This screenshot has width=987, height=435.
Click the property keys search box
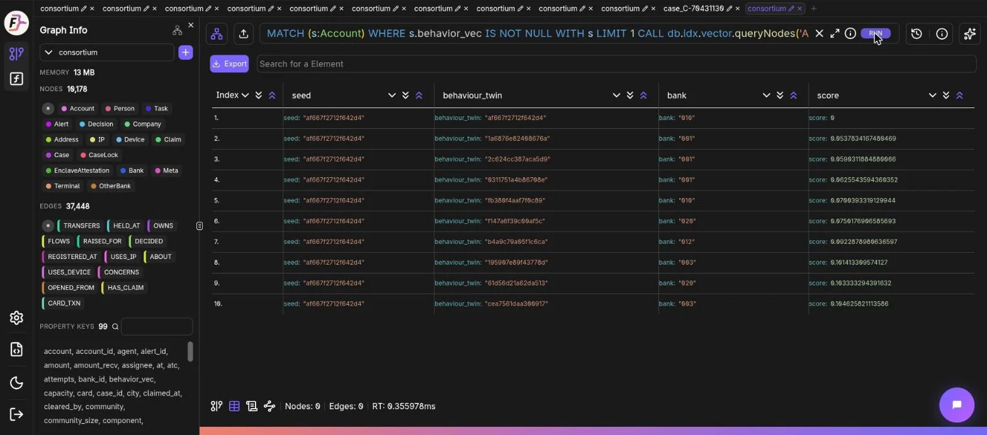pyautogui.click(x=156, y=327)
